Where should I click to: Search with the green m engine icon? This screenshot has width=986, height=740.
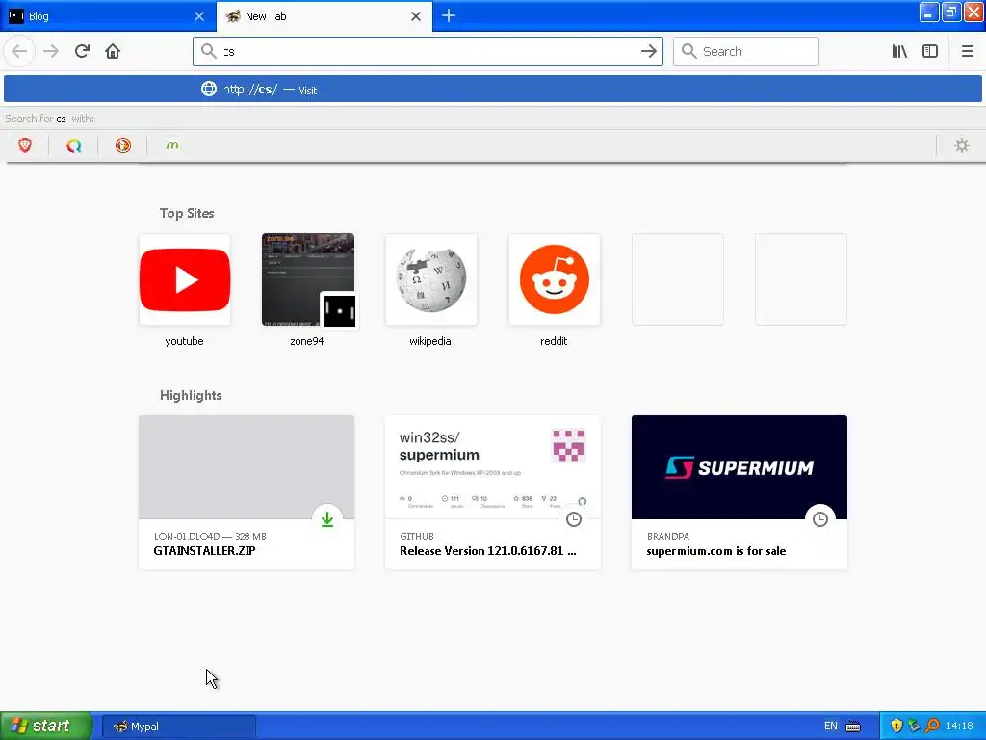[172, 145]
